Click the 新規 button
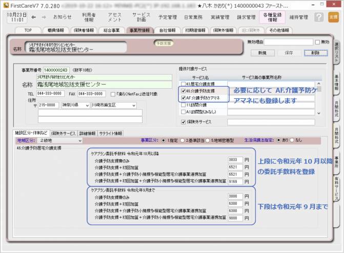The width and height of the screenshot is (344, 253). tap(262, 53)
